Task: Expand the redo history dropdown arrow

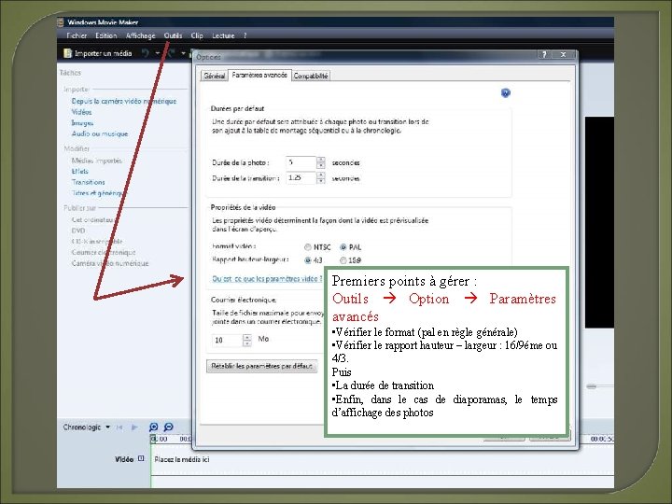Action: [184, 53]
